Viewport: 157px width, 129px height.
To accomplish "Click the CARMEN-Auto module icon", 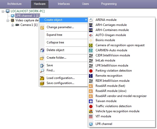I will pos(91,50).
